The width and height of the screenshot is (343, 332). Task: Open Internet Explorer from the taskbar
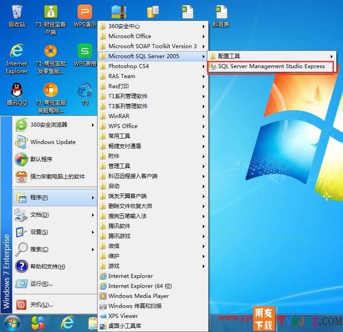pos(67,323)
